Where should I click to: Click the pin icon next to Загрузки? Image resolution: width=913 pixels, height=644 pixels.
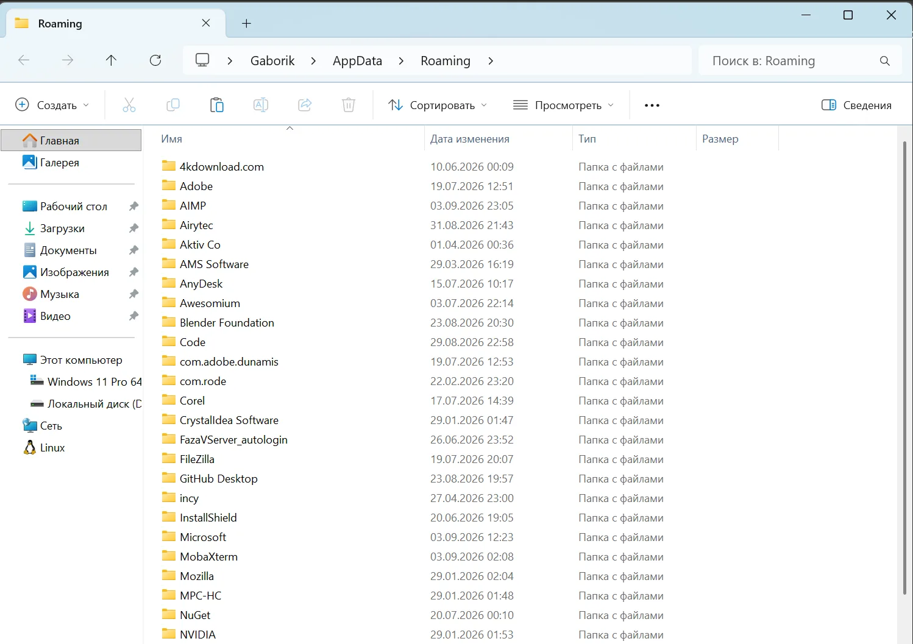click(x=133, y=228)
